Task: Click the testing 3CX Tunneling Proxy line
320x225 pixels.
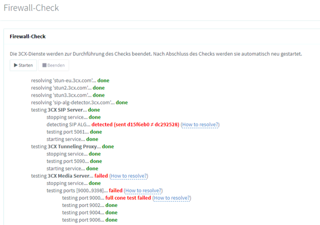Action: pos(72,146)
